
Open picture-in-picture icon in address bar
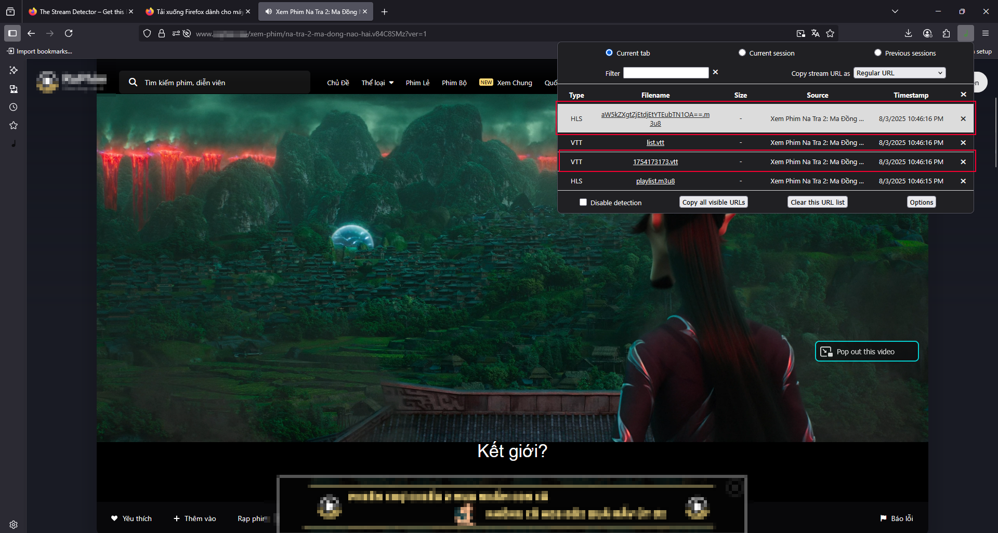pos(801,33)
